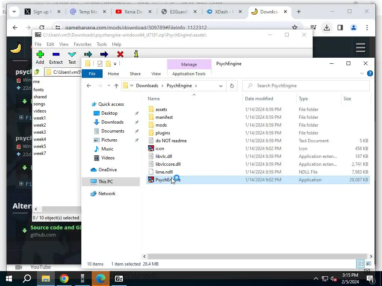Select week3 folder in 7-Zip list
This screenshot has width=382, height=286.
[x=40, y=132]
